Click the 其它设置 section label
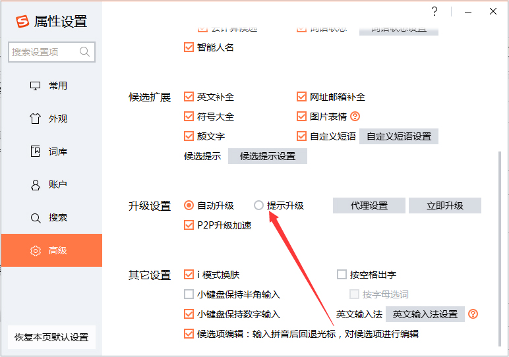The height and width of the screenshot is (357, 509). (149, 275)
